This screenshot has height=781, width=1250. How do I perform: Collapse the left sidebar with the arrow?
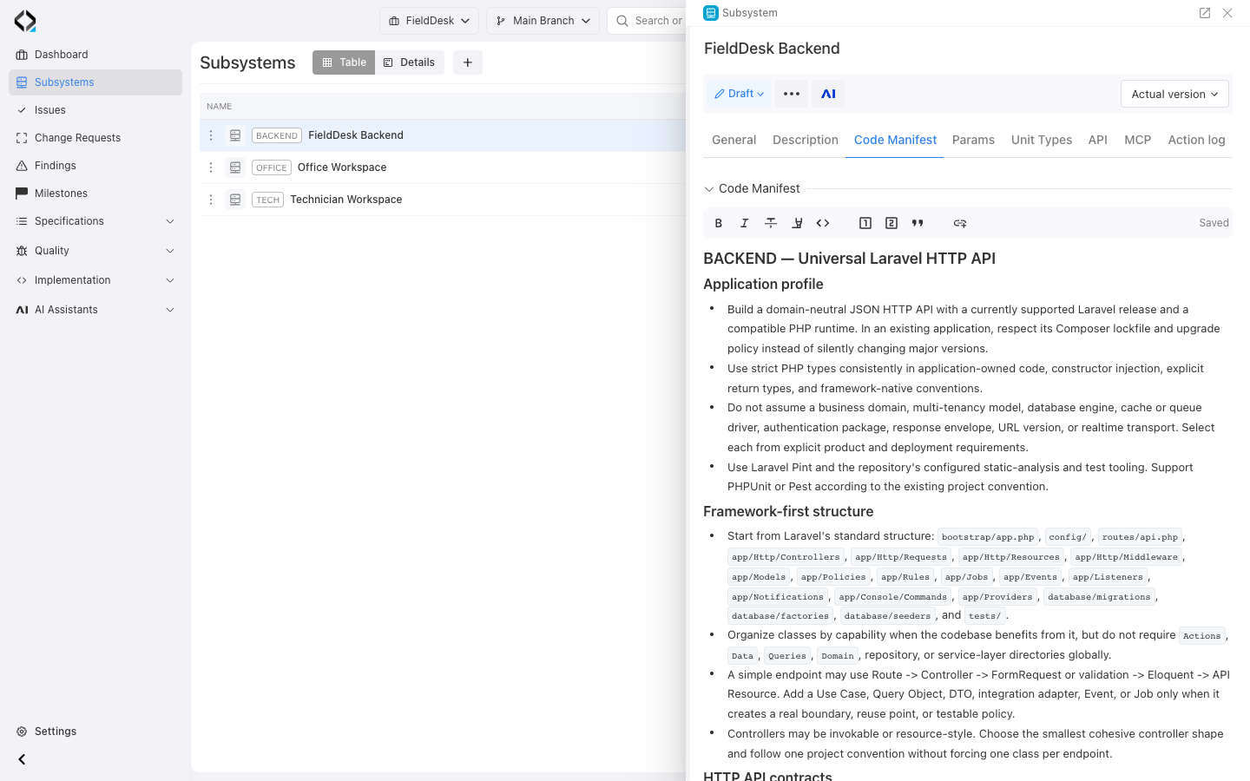point(22,759)
